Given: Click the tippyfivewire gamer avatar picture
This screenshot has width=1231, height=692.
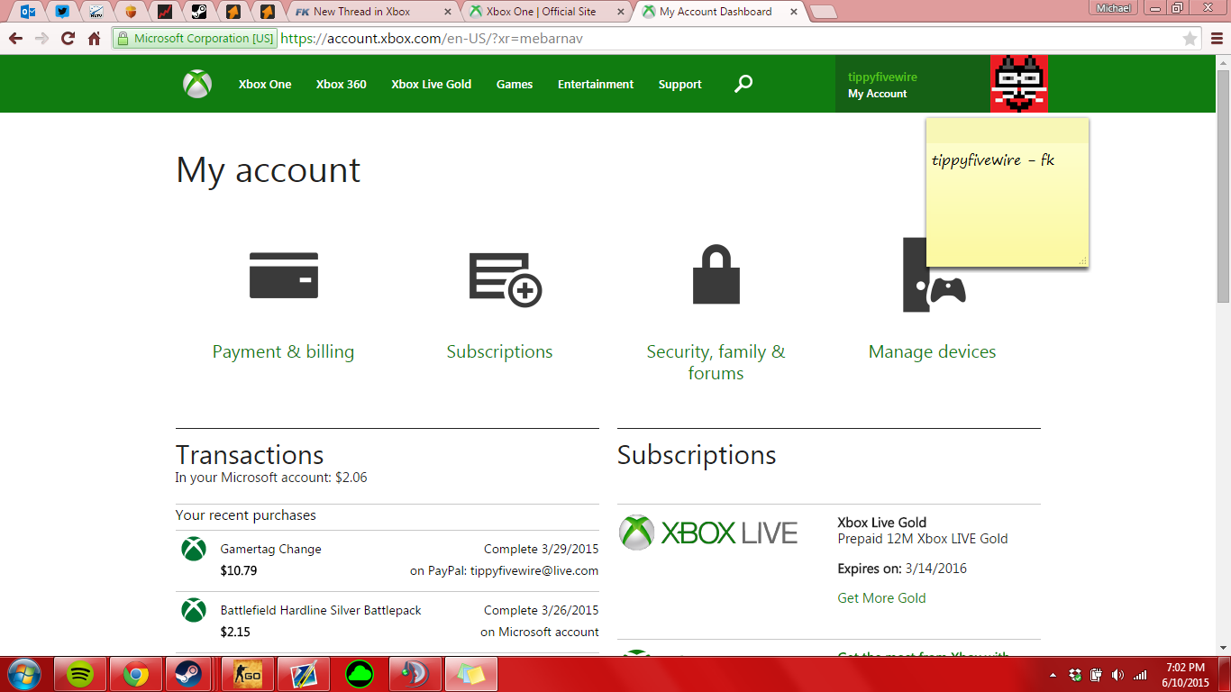Looking at the screenshot, I should tap(1019, 84).
